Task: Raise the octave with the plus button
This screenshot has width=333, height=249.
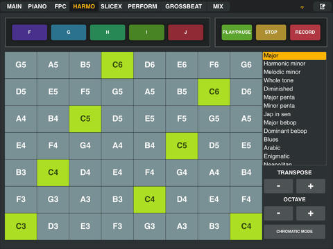Action: tap(311, 213)
